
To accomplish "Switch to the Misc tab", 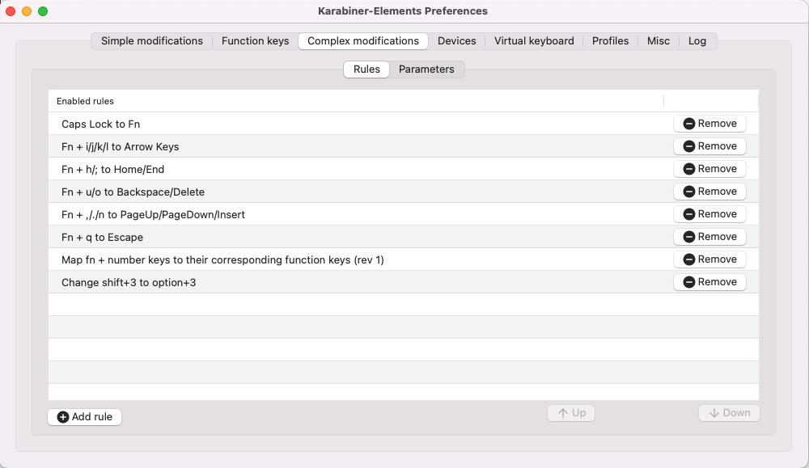I will (659, 40).
